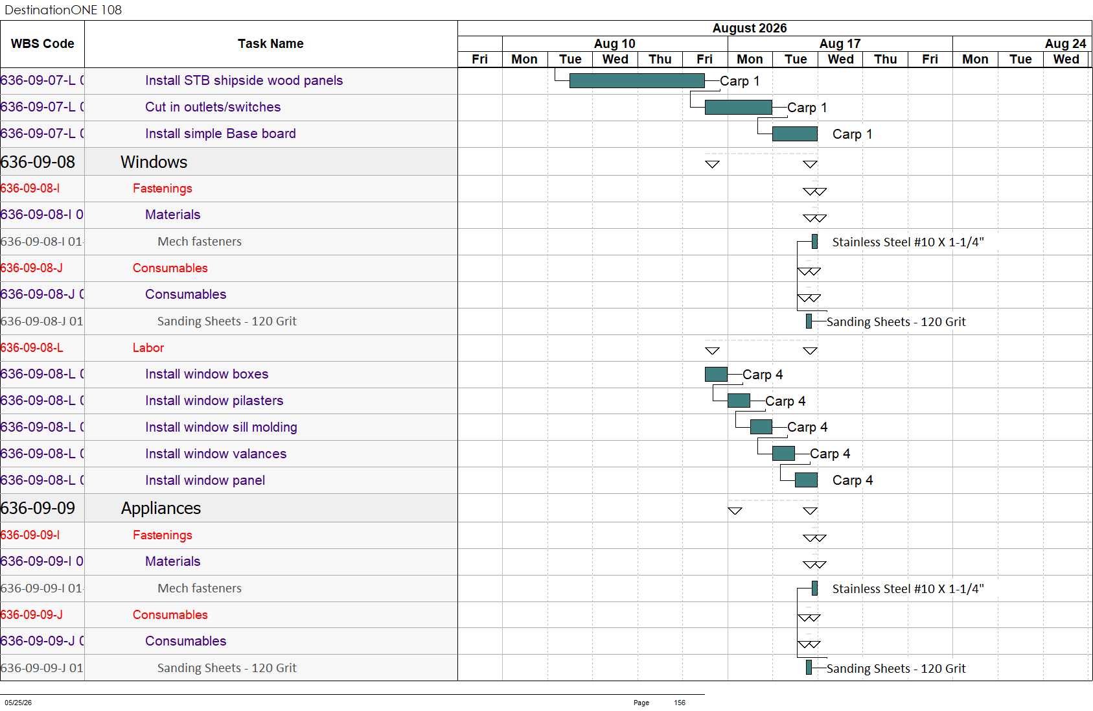The image size is (1093, 711).
Task: Click the Stainless Steel label in the Windows section chart
Action: (908, 242)
